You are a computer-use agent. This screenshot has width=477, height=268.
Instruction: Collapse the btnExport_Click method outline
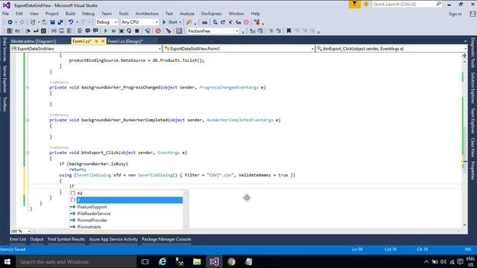pos(28,153)
